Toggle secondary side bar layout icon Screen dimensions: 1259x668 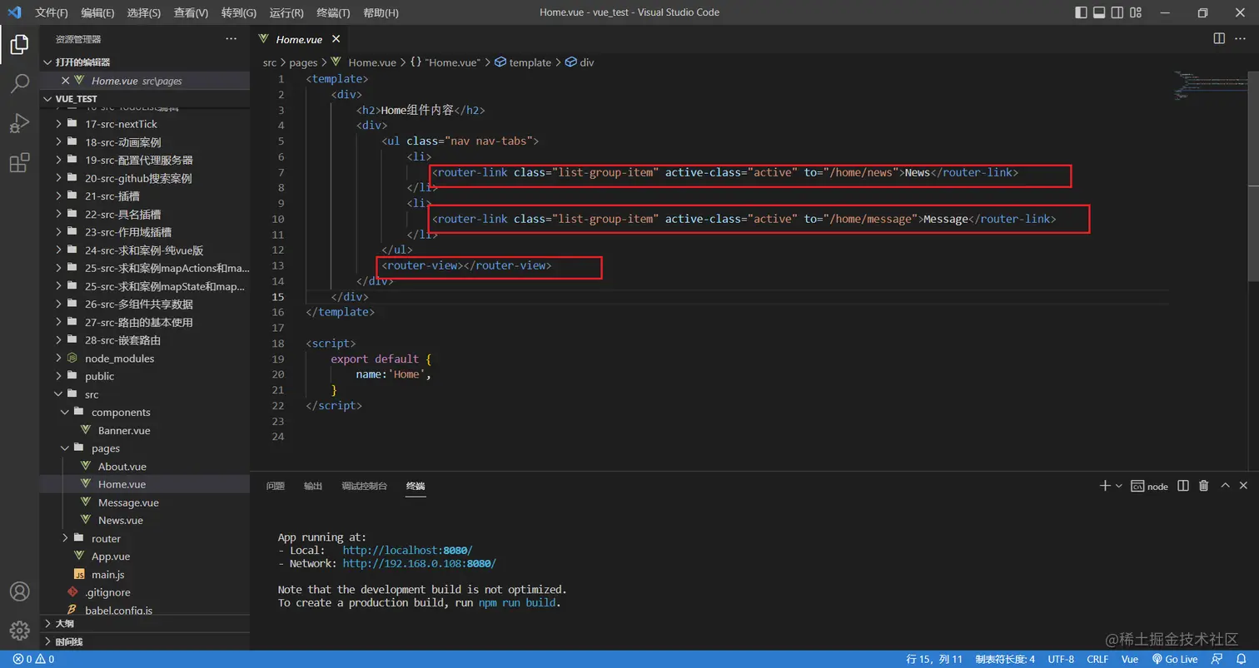(1117, 12)
